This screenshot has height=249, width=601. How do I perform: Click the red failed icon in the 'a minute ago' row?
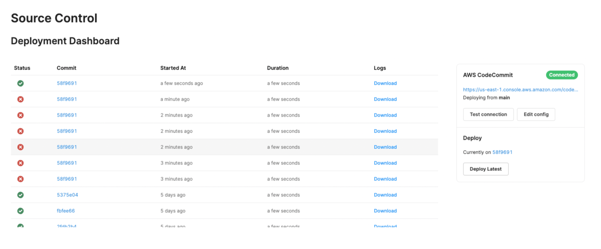20,99
